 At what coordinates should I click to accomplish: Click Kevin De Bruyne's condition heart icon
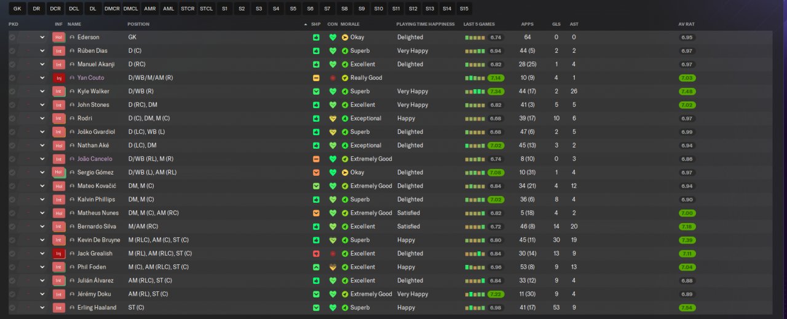click(x=333, y=240)
